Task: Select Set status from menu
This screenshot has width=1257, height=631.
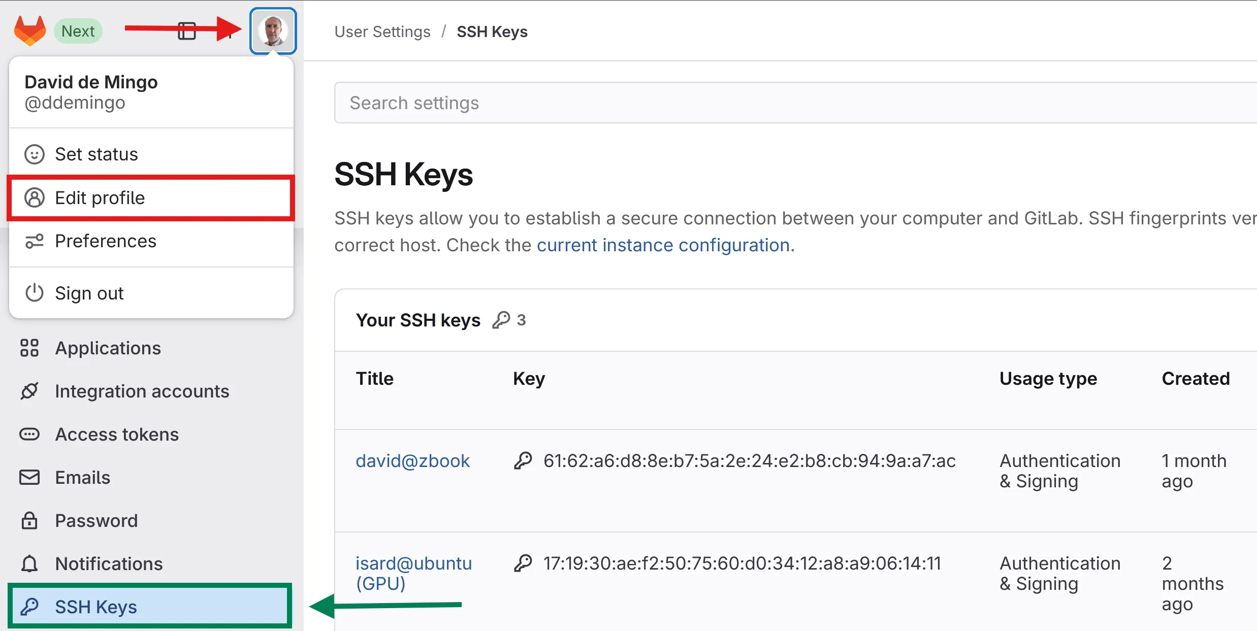Action: coord(96,154)
